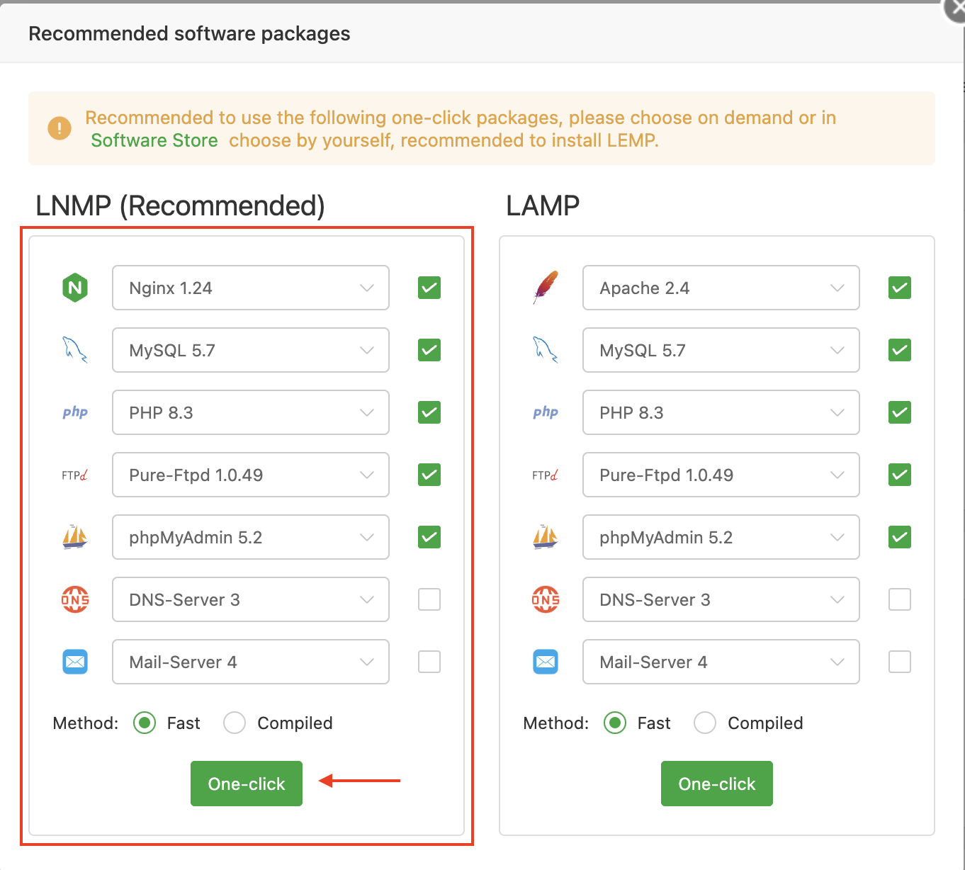Open the Nginx 1.24 version dropdown
Image resolution: width=965 pixels, height=870 pixels.
(251, 288)
